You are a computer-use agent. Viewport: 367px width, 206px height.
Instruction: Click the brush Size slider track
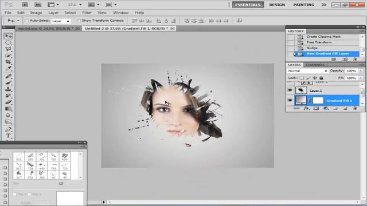click(x=48, y=189)
